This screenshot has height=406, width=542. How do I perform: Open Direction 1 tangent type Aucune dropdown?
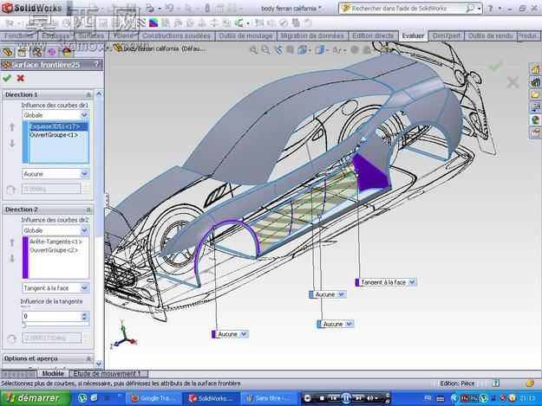[x=85, y=174]
